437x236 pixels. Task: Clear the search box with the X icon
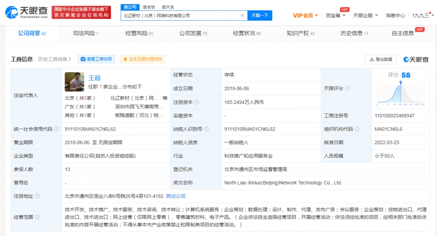coord(242,16)
